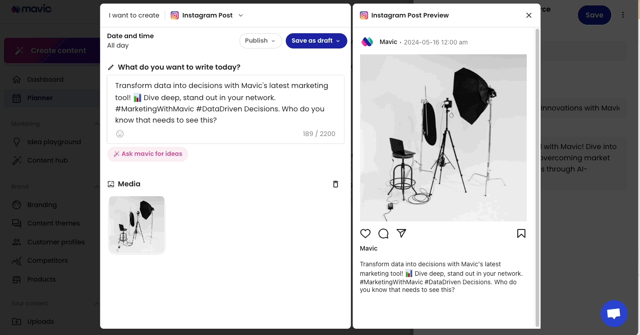Click the Instagram icon in the post type selector
This screenshot has height=335, width=640.
point(175,15)
